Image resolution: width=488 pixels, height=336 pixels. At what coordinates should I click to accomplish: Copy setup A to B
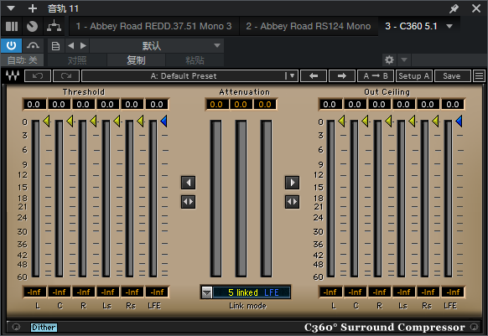(x=376, y=76)
